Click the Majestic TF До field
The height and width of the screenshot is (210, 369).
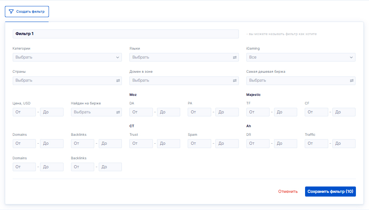pyautogui.click(x=286, y=112)
